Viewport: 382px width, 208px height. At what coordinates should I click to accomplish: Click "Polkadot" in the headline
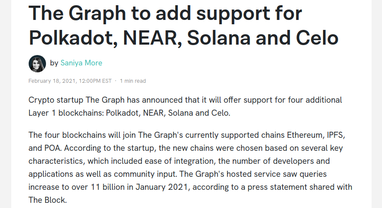pyautogui.click(x=72, y=38)
